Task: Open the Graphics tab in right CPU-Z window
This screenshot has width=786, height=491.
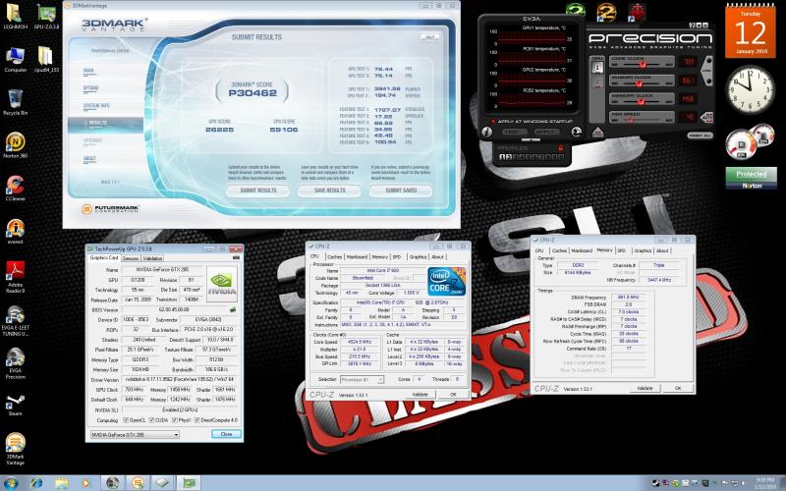Action: coord(643,250)
